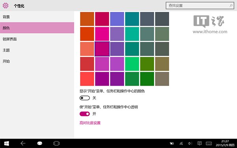Pick the bright emerald green swatch

pyautogui.click(x=132, y=64)
